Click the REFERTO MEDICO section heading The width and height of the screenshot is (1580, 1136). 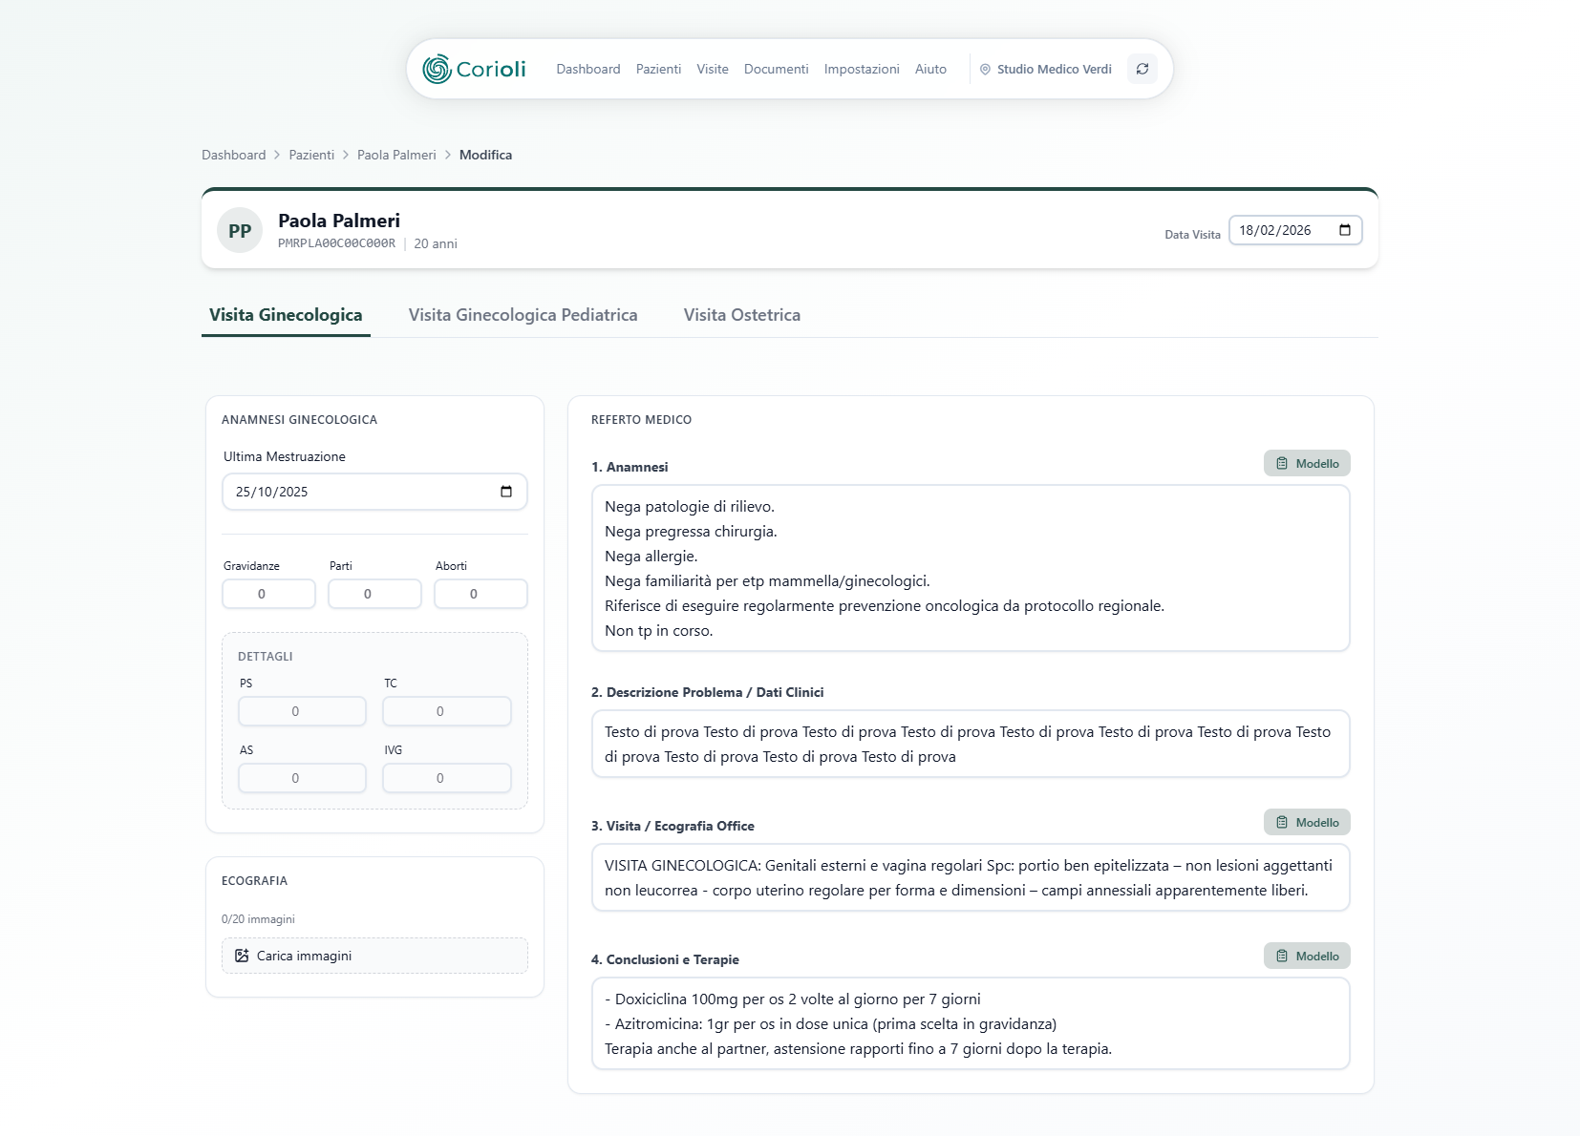641,419
